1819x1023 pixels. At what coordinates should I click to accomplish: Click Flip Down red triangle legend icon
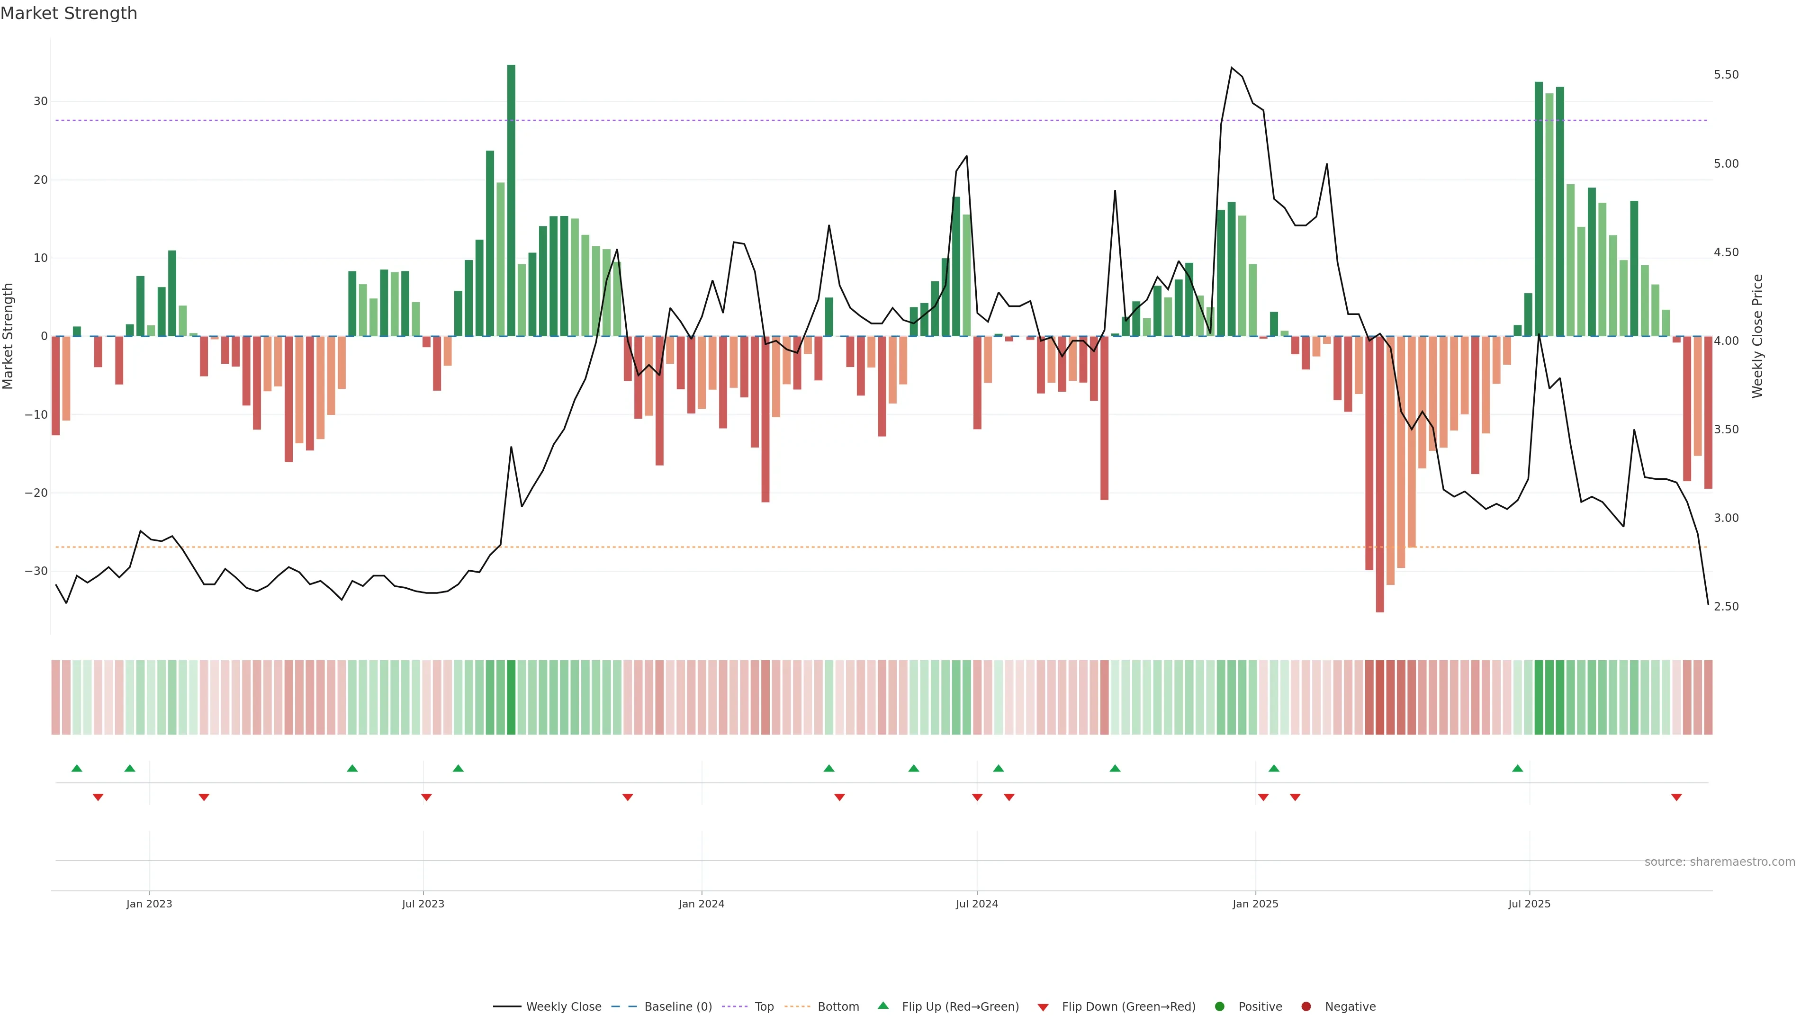pyautogui.click(x=1043, y=1007)
